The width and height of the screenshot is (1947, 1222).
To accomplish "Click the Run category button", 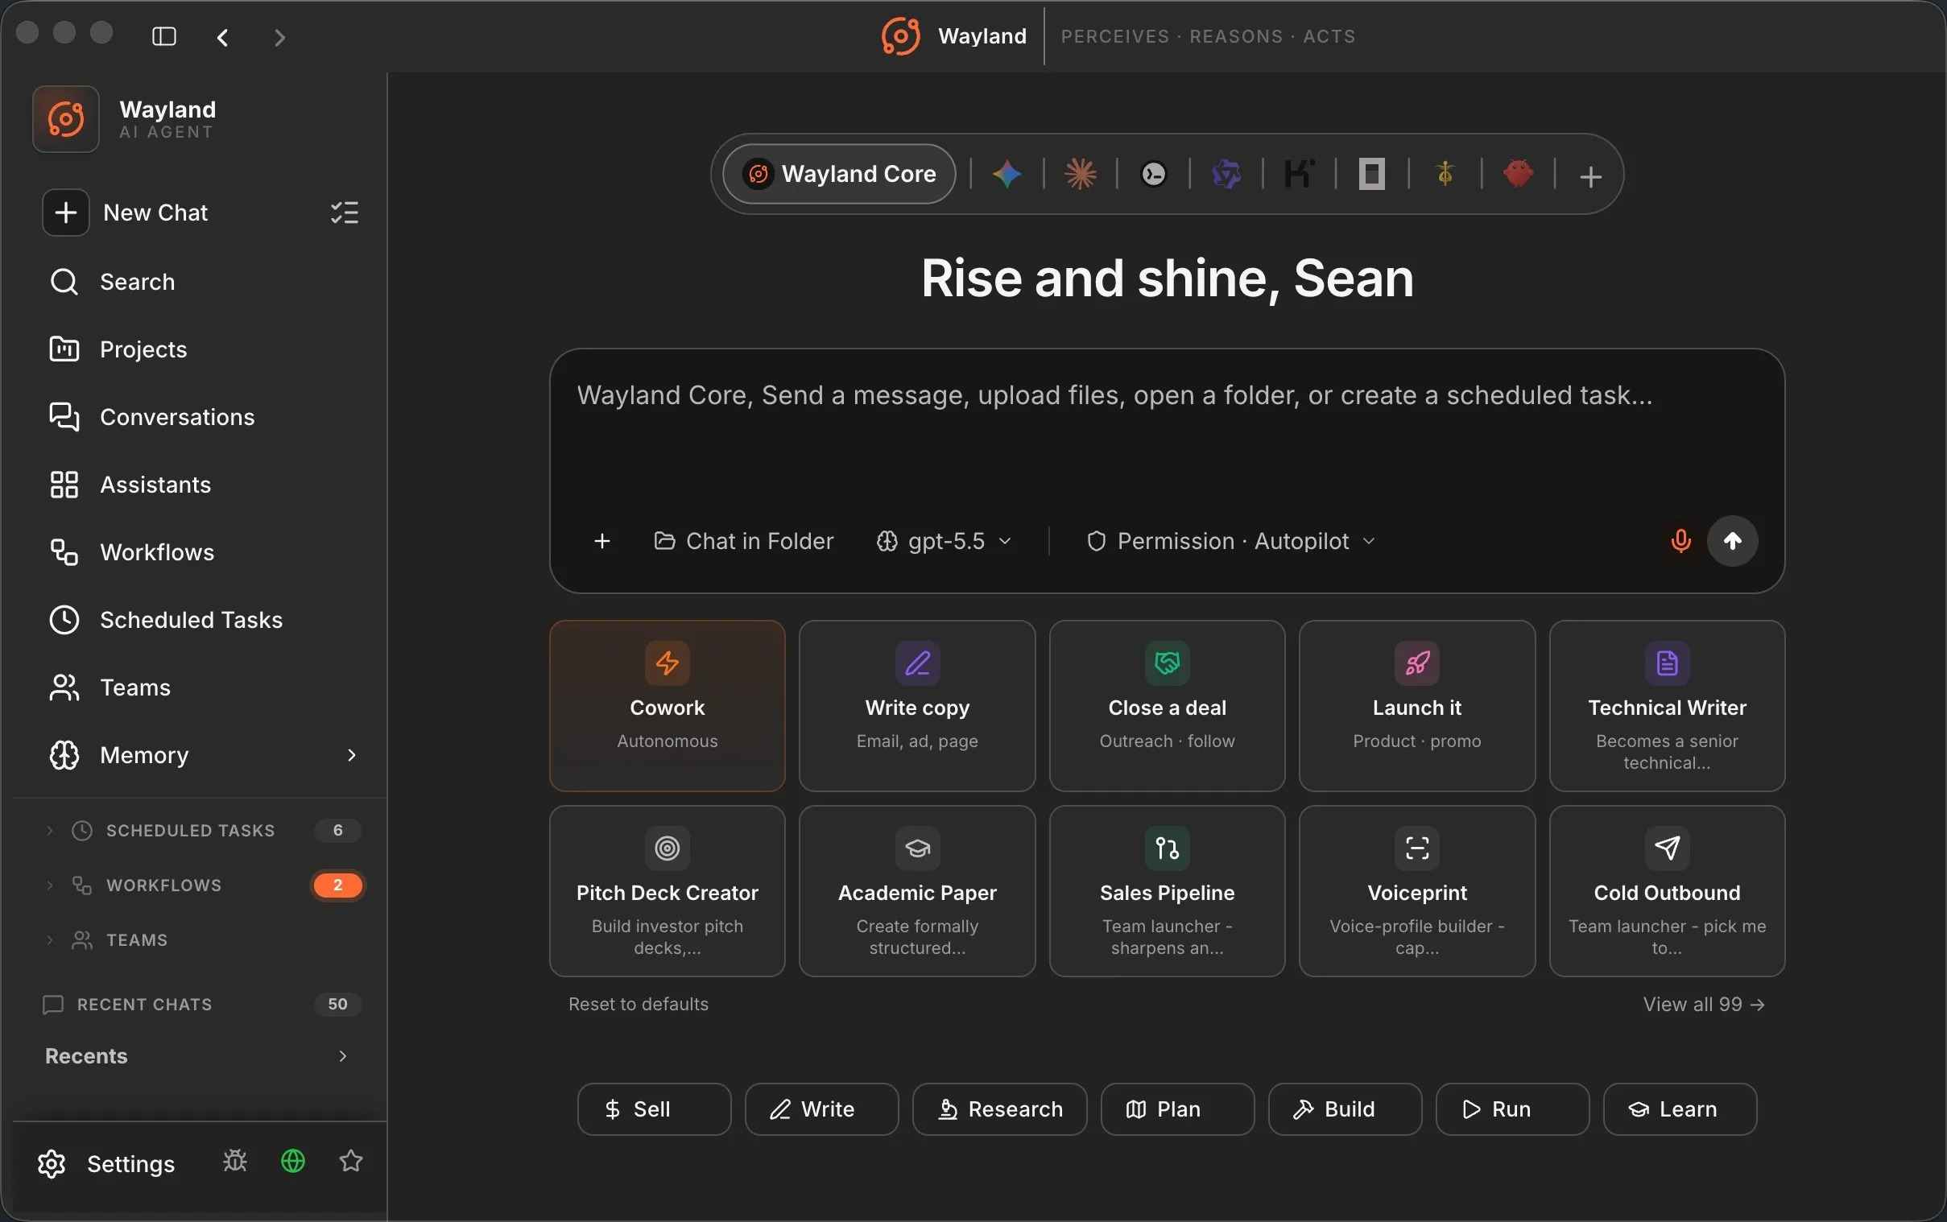I will point(1512,1108).
